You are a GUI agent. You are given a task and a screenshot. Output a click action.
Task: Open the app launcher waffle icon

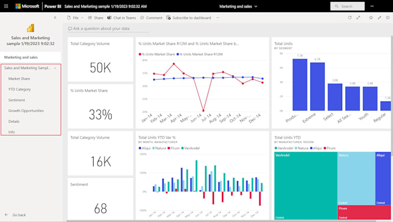(x=6, y=6)
